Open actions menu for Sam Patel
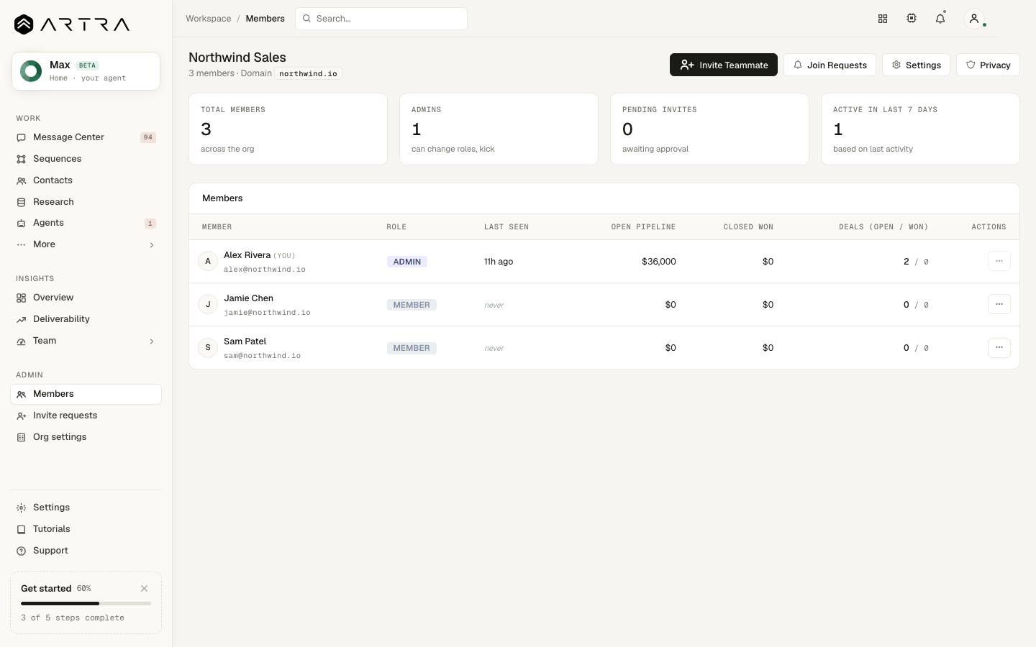Screen dimensions: 1036x647 (x=999, y=347)
